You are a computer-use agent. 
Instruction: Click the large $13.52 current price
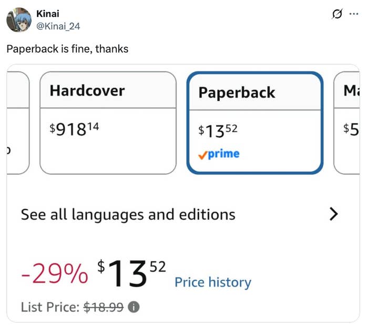pyautogui.click(x=131, y=273)
